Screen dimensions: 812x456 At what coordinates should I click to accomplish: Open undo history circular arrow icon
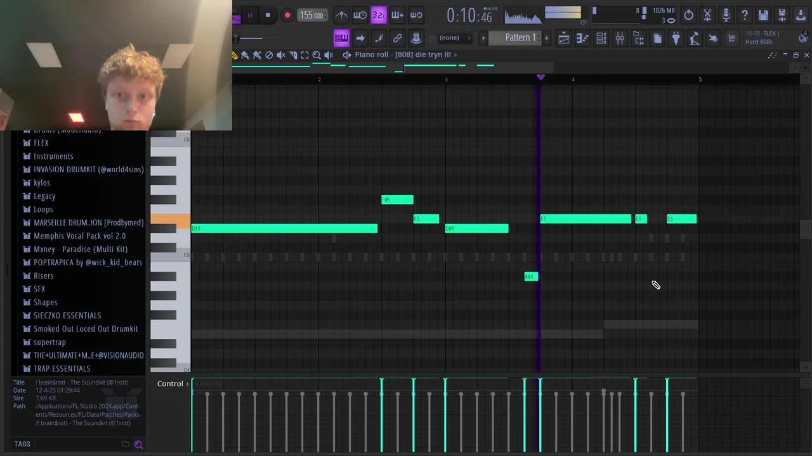(x=688, y=15)
